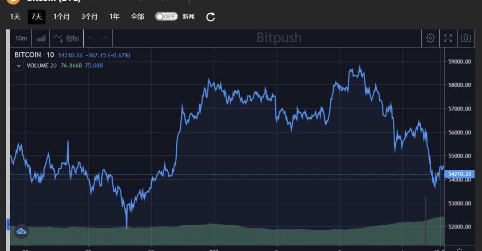This screenshot has width=482, height=251.
Task: Toggle the 新闻 news OFF switch
Action: point(166,16)
